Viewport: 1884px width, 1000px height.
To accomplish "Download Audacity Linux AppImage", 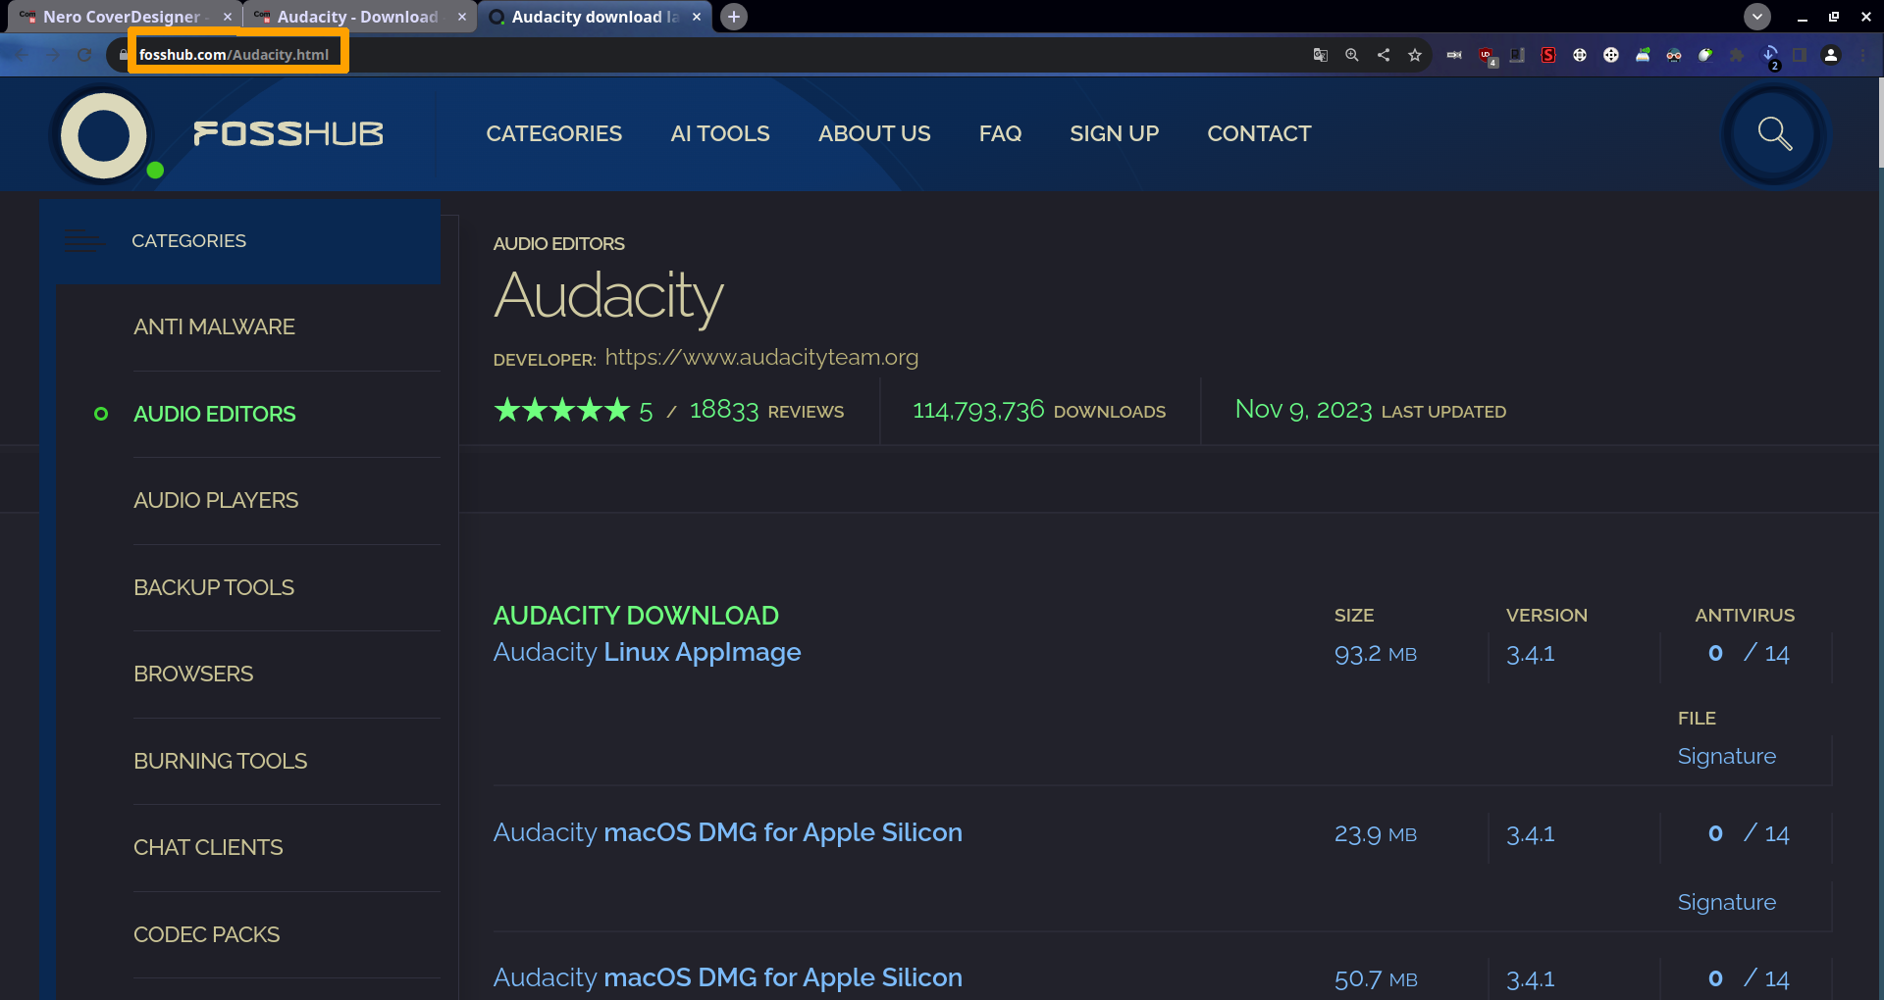I will pos(647,652).
